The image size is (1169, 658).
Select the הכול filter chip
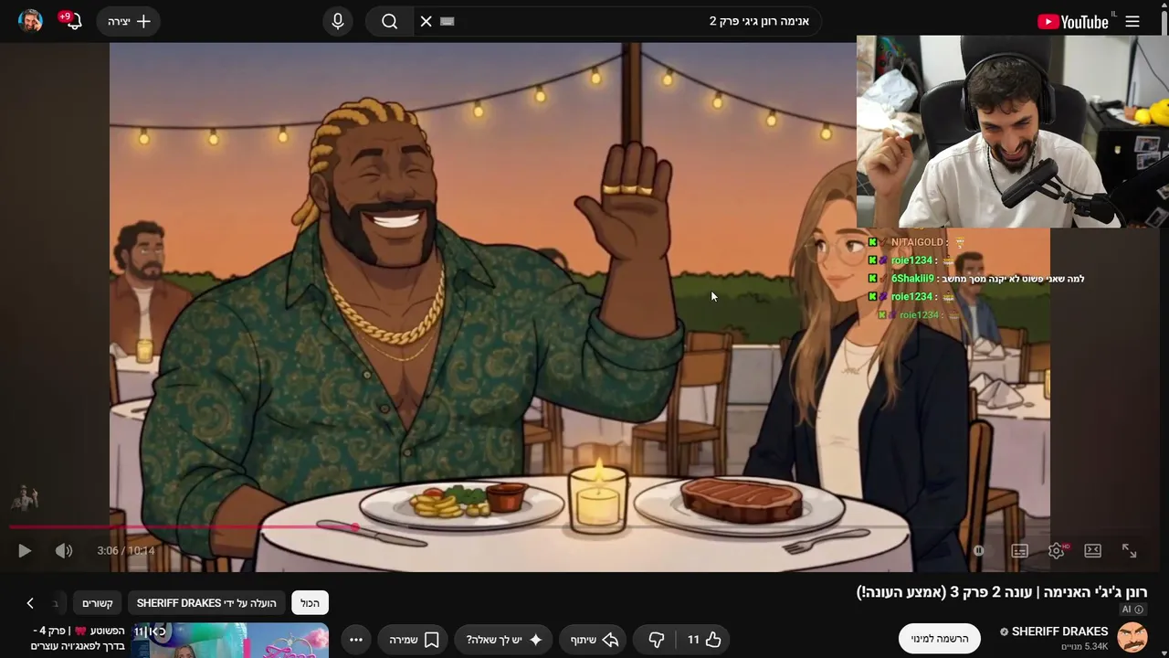(311, 603)
